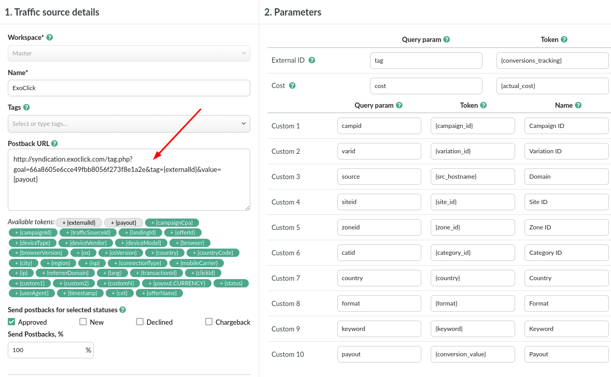This screenshot has width=611, height=377.
Task: Open the Workspace Master dropdown
Action: (129, 53)
